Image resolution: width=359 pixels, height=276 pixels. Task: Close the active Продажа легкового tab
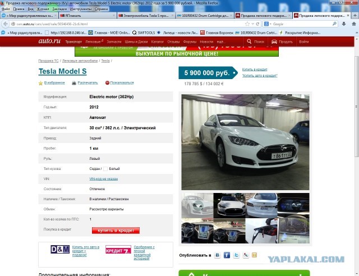click(348, 16)
